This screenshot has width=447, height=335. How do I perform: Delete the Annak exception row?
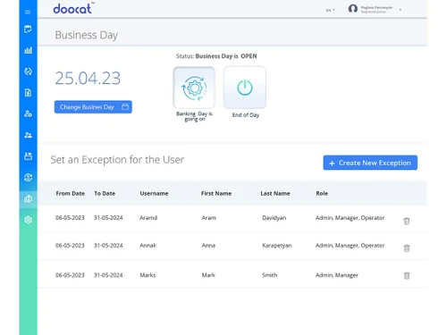tap(407, 248)
